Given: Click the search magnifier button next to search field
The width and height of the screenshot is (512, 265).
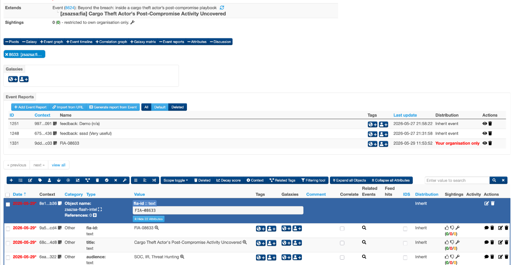Looking at the screenshot, I should pos(494,180).
